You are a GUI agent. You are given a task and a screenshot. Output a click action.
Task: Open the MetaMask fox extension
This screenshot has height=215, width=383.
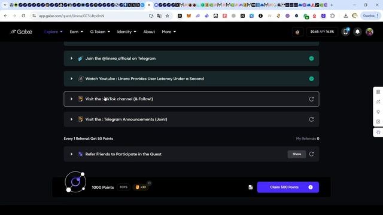point(189,16)
